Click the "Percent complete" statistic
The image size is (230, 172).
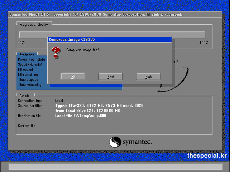click(32, 60)
